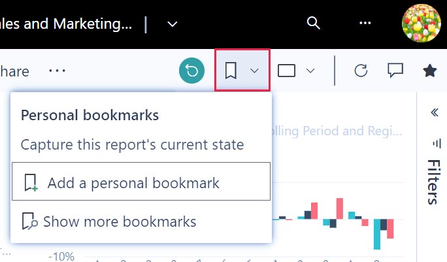This screenshot has width=447, height=262.
Task: Click the chart title Rolling Period and Regi...
Action: pos(337,131)
